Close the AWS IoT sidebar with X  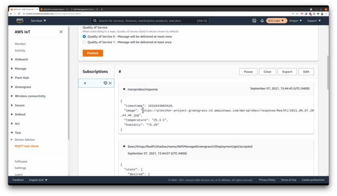pos(61,32)
